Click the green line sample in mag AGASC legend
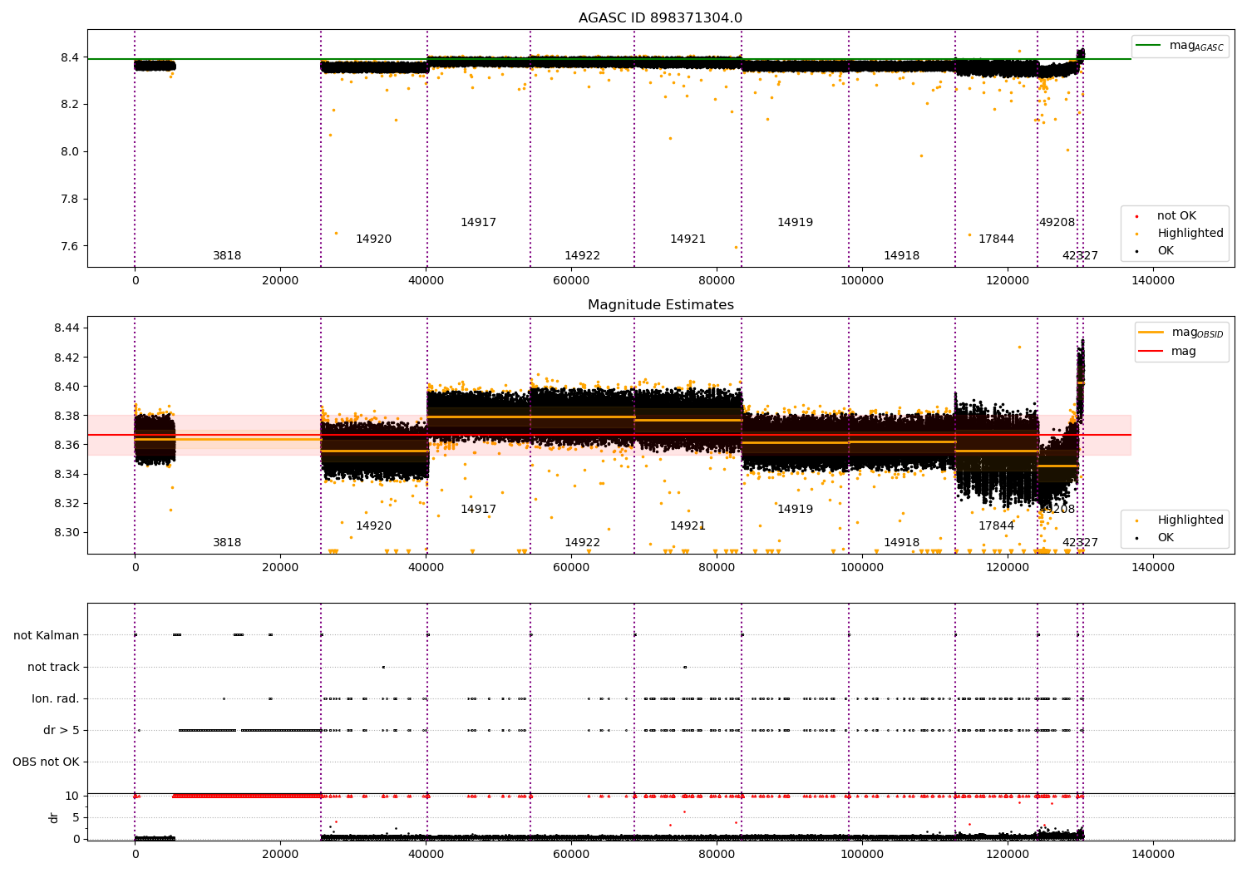Screen dimensions: 1247x873 [x=1148, y=46]
